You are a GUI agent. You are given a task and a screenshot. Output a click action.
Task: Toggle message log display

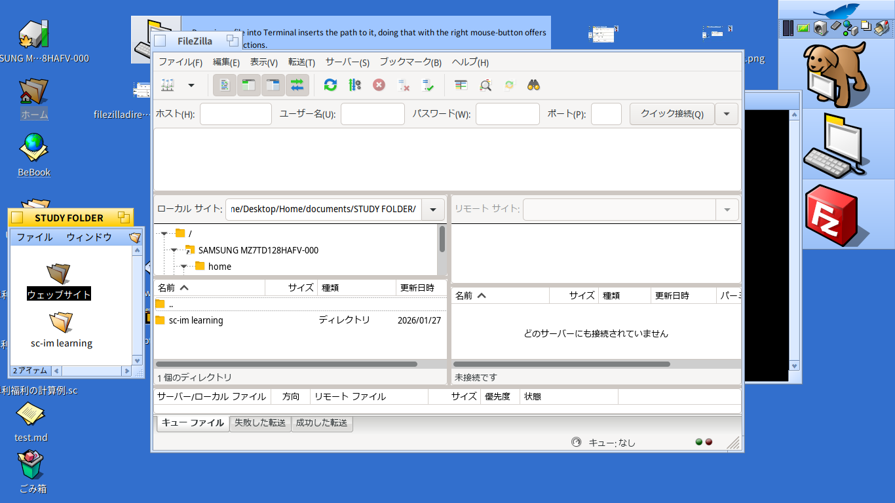click(225, 85)
